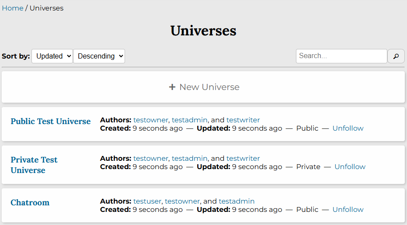Open testuser author profile in Chatroom
Image resolution: width=407 pixels, height=225 pixels.
147,201
